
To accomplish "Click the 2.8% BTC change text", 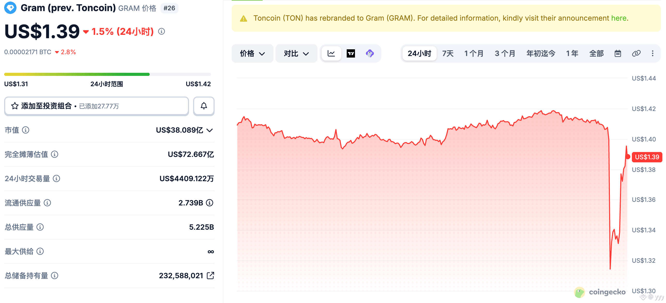I will 68,52.
